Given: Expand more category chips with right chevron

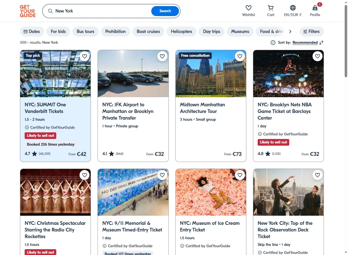Looking at the screenshot, I should [x=290, y=32].
